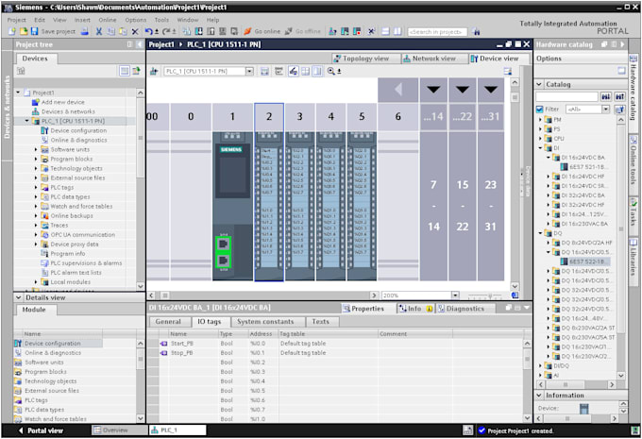Click the 6ES7 522-1B module icon in catalog
Screen dimensions: 642x439
pos(564,262)
